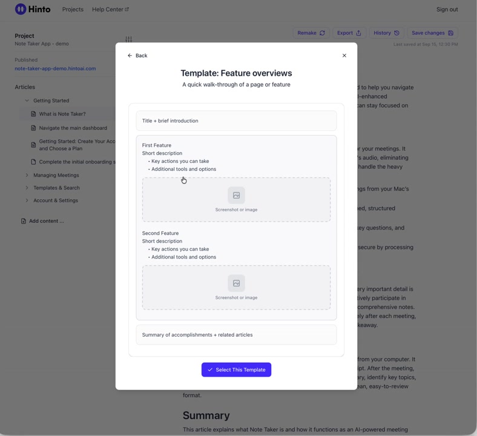Select the What is Note Taker? article
Screen dimensions: 477x436
point(62,114)
